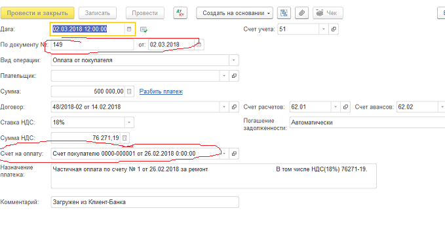Expand Счет на оплату dropdown arrow

tap(224, 154)
